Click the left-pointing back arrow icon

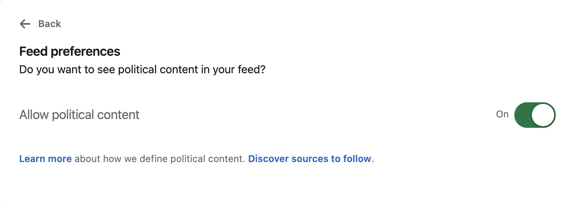25,24
